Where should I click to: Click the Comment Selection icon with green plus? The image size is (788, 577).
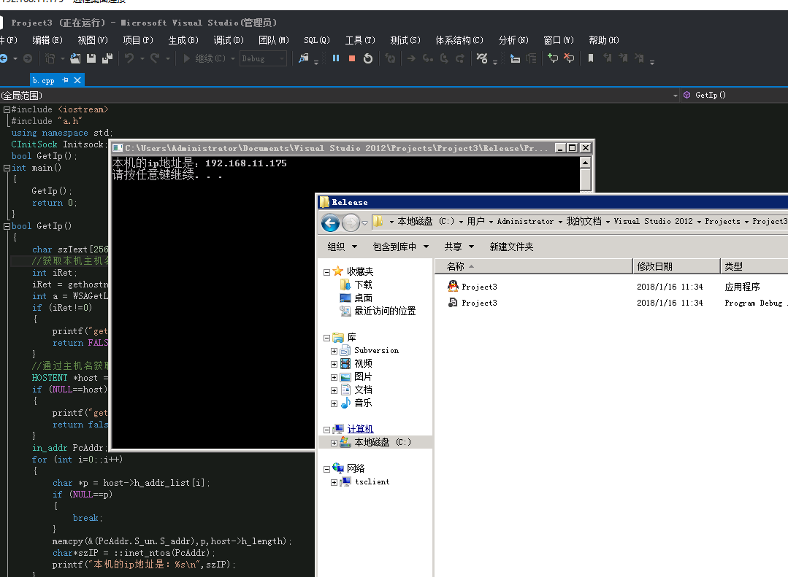point(553,58)
